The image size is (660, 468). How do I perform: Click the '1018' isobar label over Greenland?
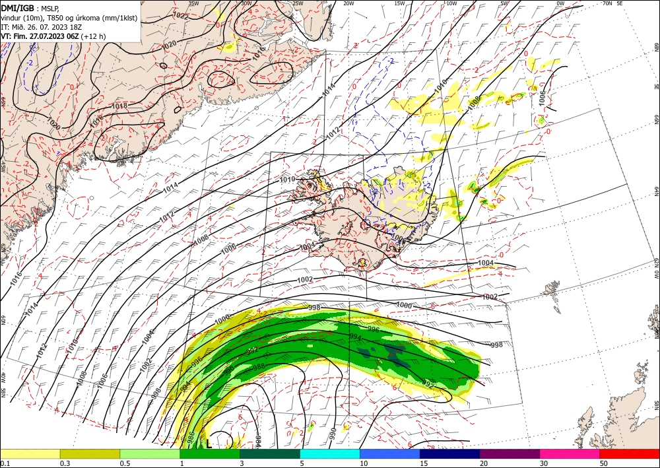coord(119,106)
